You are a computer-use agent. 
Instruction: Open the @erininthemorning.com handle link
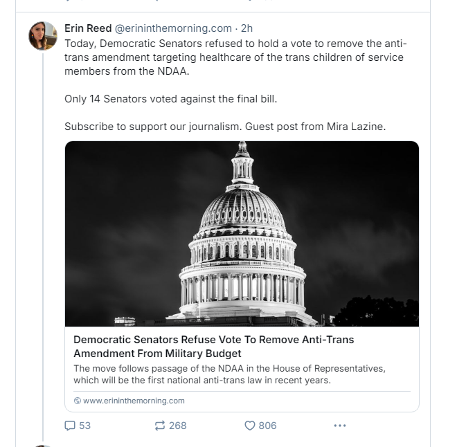pos(173,28)
